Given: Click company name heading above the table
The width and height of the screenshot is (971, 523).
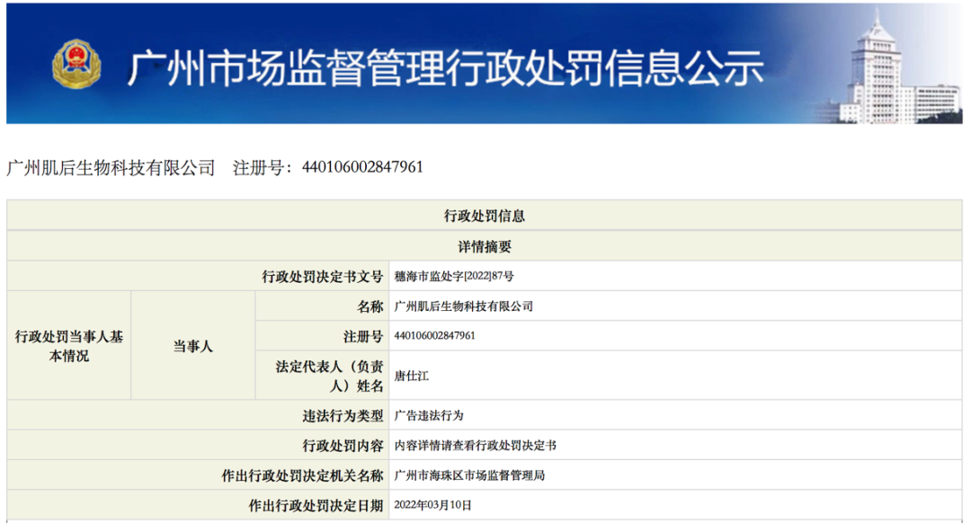Looking at the screenshot, I should pos(111,167).
